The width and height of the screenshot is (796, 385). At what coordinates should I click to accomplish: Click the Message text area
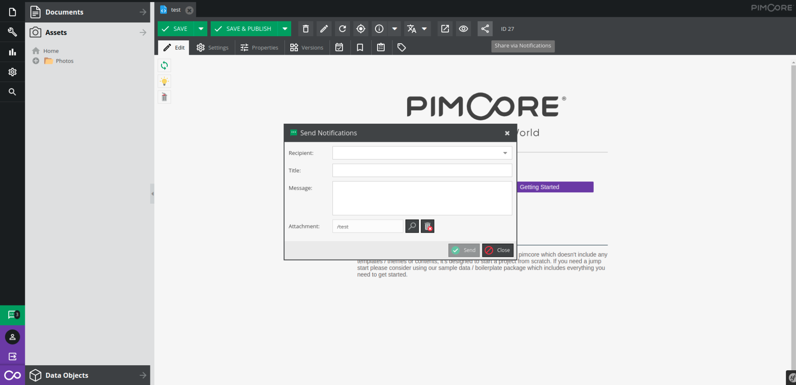[x=422, y=198]
